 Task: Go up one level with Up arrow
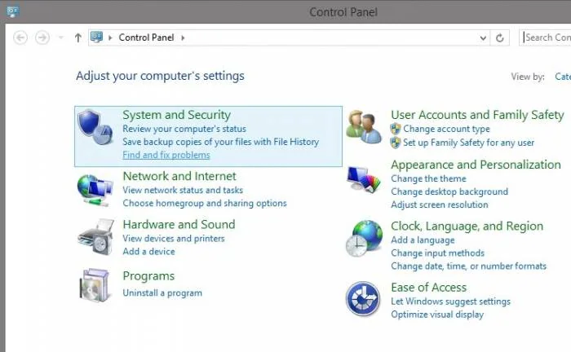(78, 37)
